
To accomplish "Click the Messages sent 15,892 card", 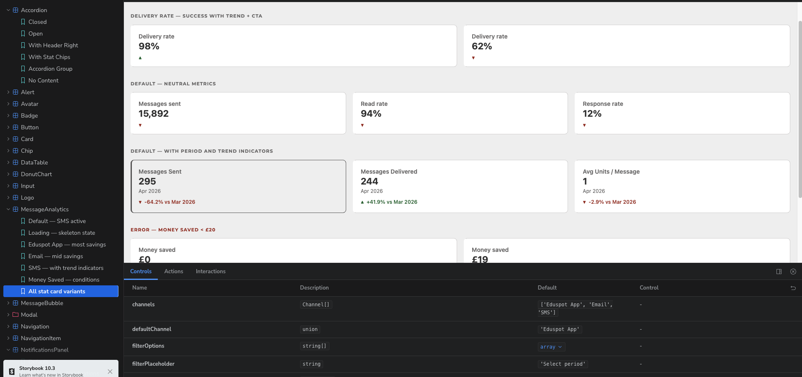I will (238, 113).
